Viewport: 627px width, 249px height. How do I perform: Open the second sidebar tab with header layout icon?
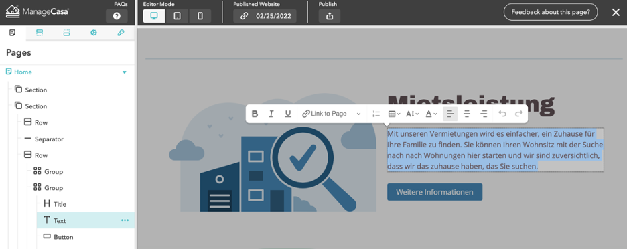tap(40, 33)
